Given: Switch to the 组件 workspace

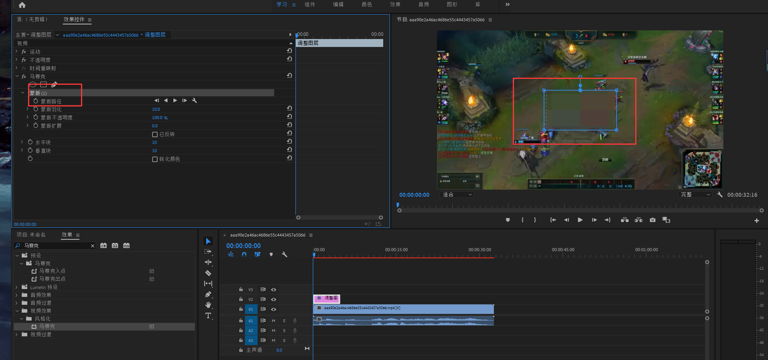Looking at the screenshot, I should (x=310, y=5).
